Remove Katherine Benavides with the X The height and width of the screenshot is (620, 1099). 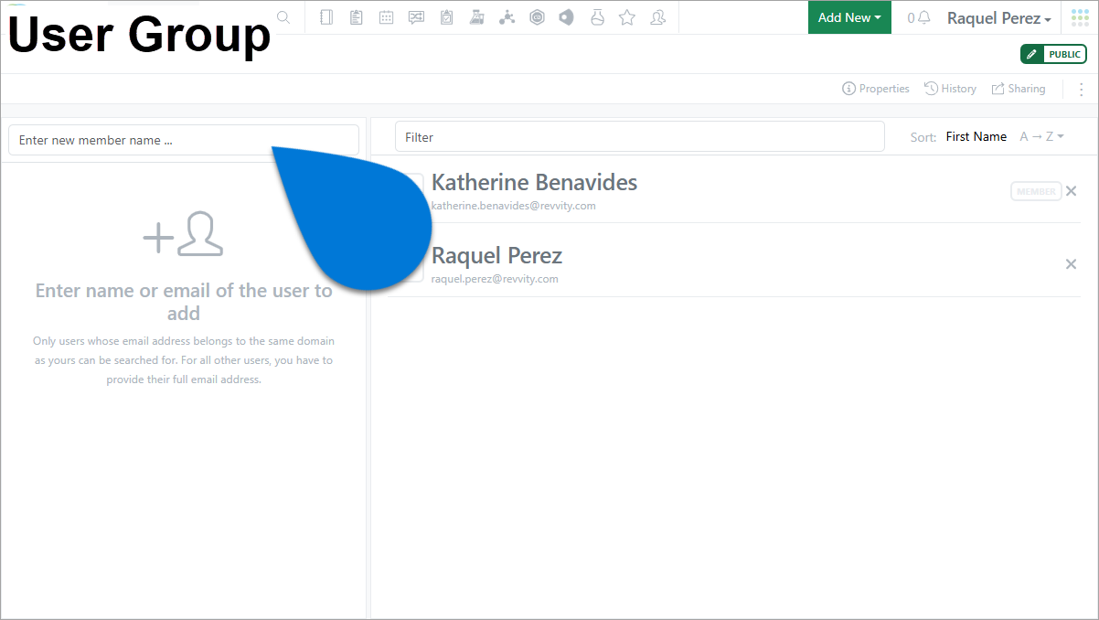(1072, 191)
